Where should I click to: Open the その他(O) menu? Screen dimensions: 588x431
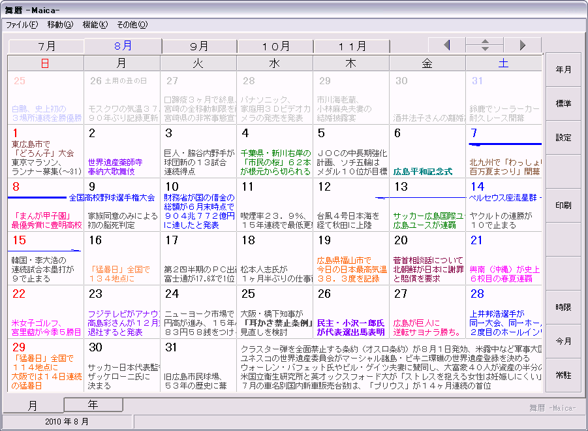pyautogui.click(x=132, y=25)
